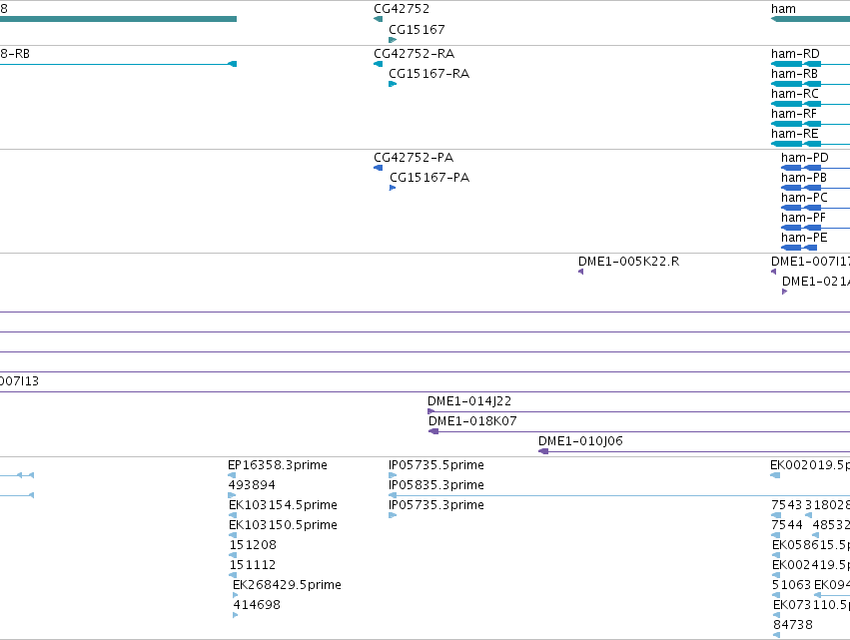This screenshot has height=640, width=850.
Task: Click the EP16358.3prime EST arrow
Action: click(x=232, y=475)
